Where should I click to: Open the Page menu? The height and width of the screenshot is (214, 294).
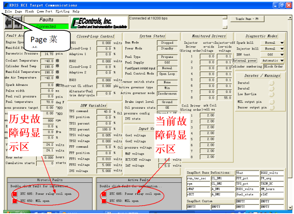(x=18, y=11)
